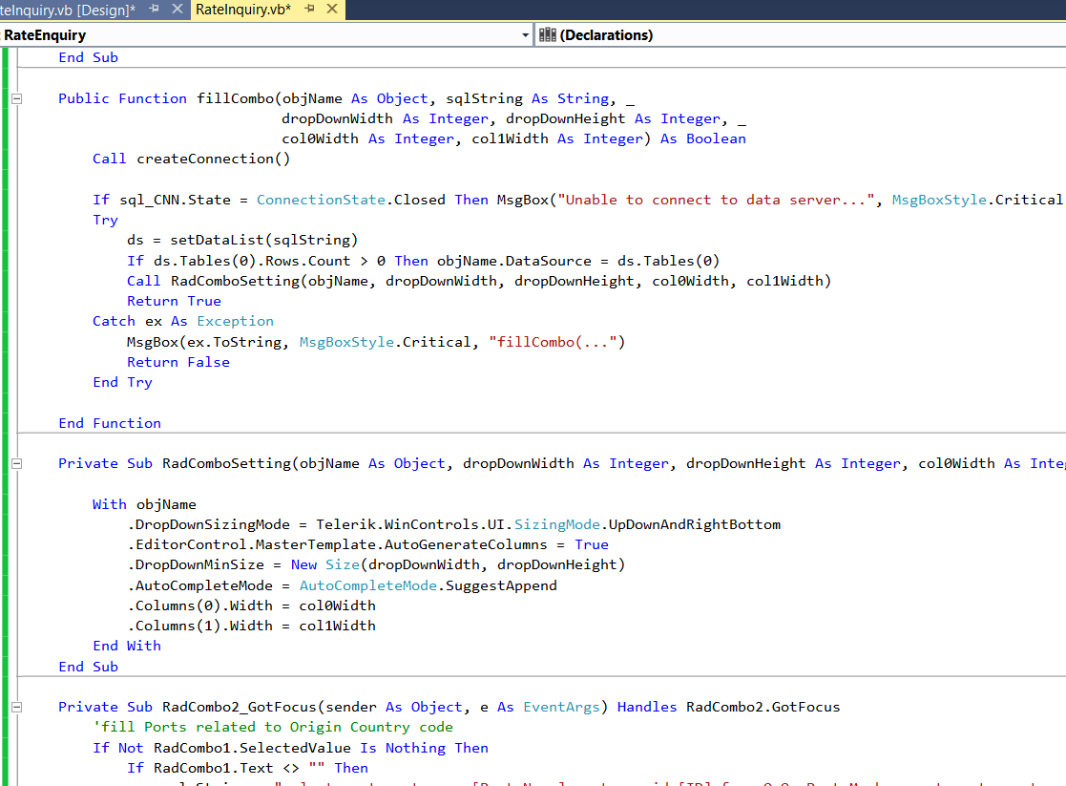Click the Try keyword
1066x786 pixels.
[105, 220]
